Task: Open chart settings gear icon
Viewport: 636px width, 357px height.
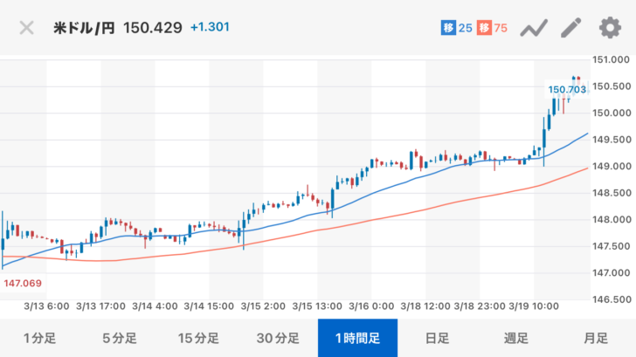Action: coord(609,28)
